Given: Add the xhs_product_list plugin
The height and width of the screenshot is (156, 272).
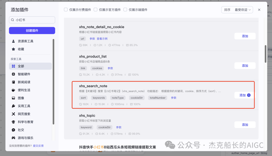Looking at the screenshot, I should pyautogui.click(x=245, y=66).
